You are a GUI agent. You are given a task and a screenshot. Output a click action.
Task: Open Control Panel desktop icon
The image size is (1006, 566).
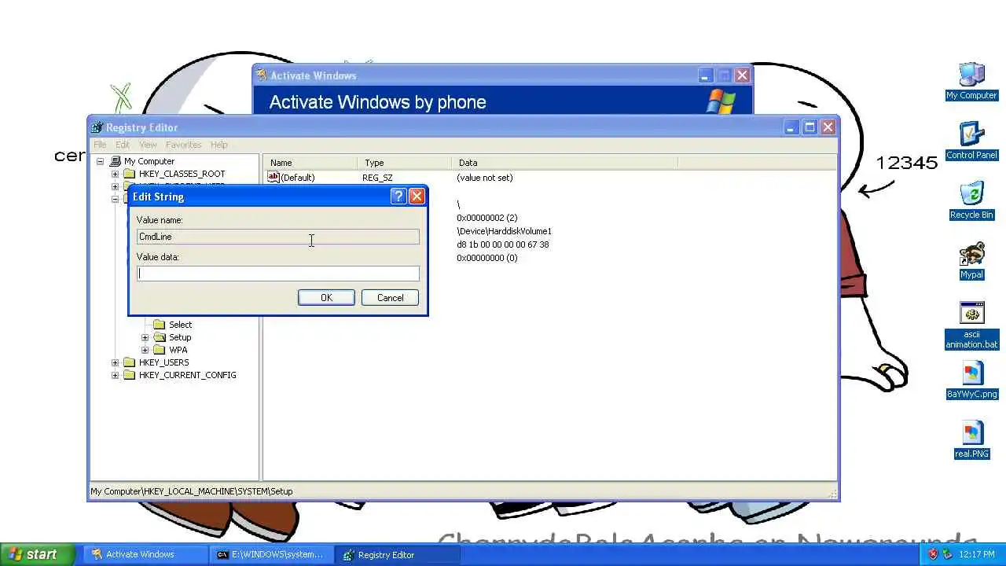tap(971, 141)
